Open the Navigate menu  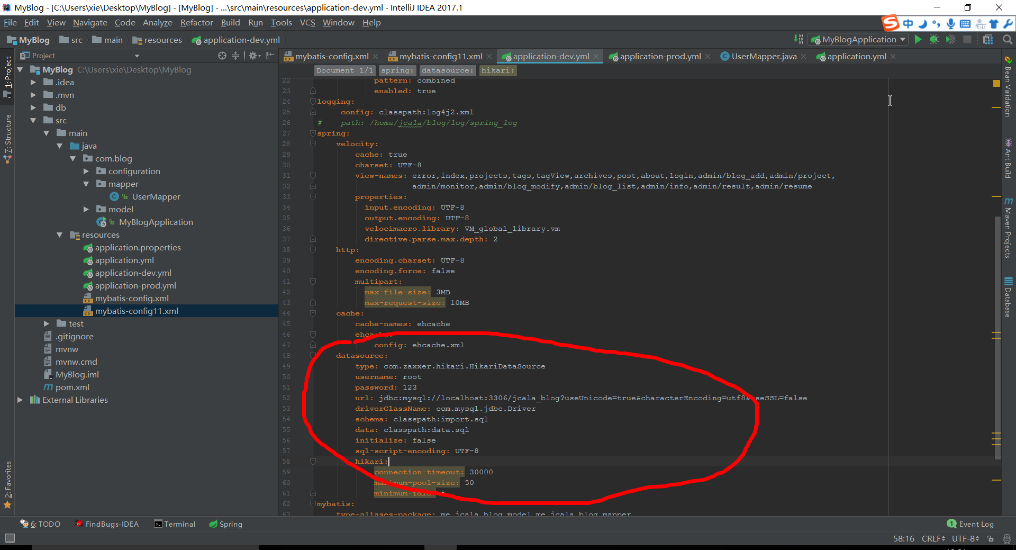point(90,23)
